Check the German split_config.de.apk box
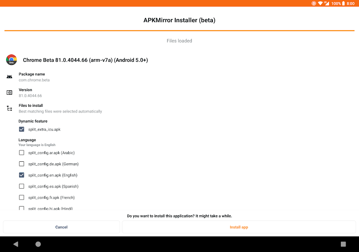This screenshot has width=359, height=252. [21, 164]
